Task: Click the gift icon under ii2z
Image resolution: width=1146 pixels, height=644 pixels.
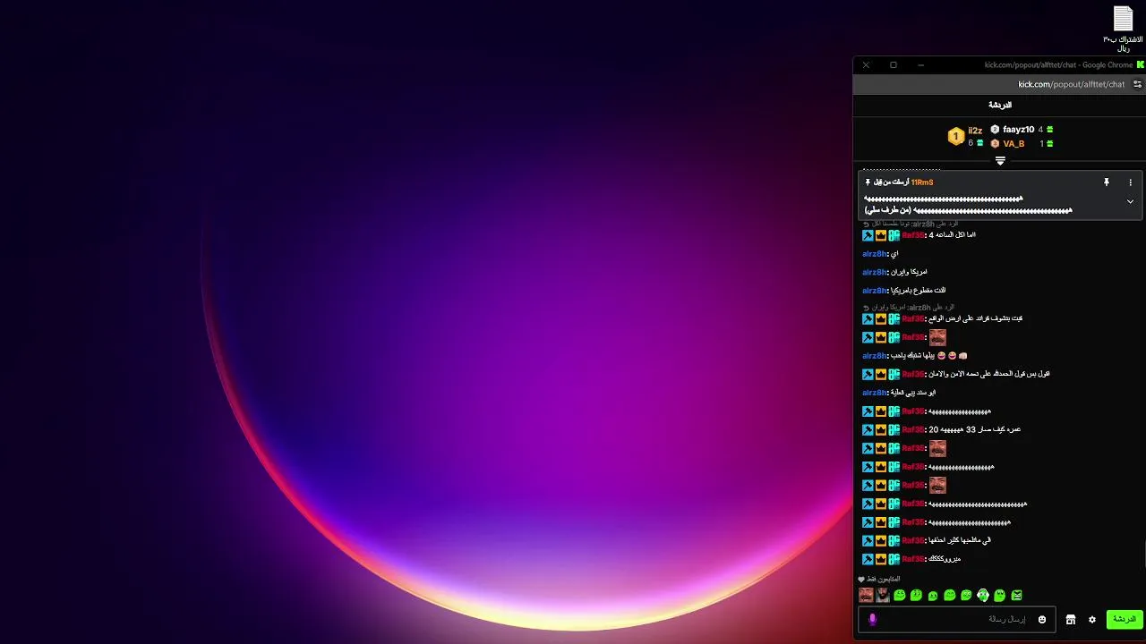Action: coord(979,143)
